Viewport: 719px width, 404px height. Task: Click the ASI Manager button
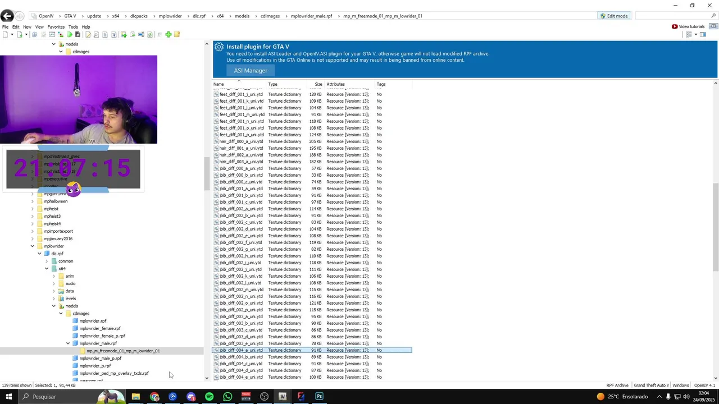pos(251,71)
